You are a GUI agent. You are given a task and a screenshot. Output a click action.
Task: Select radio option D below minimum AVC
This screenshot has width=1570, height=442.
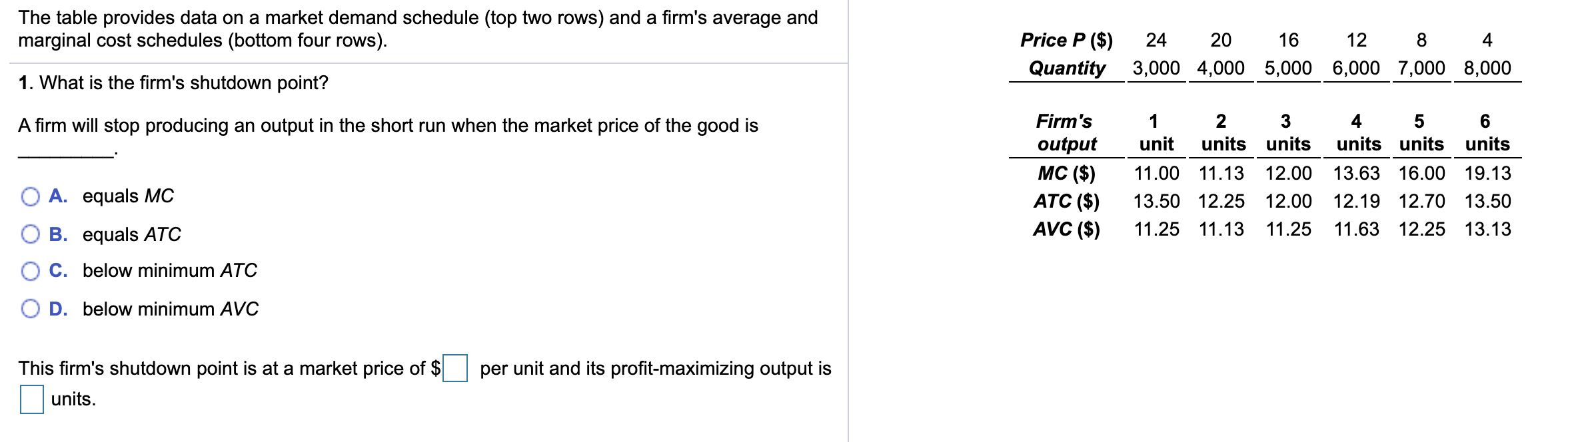point(29,309)
